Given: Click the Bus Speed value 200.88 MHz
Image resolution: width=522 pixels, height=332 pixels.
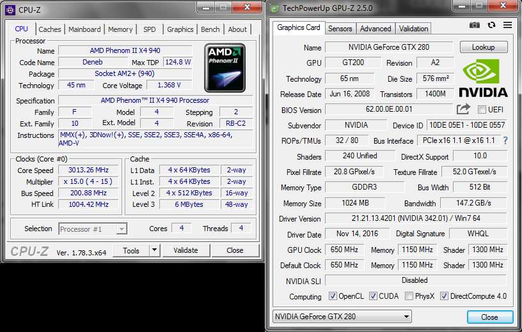Looking at the screenshot, I should (88, 193).
